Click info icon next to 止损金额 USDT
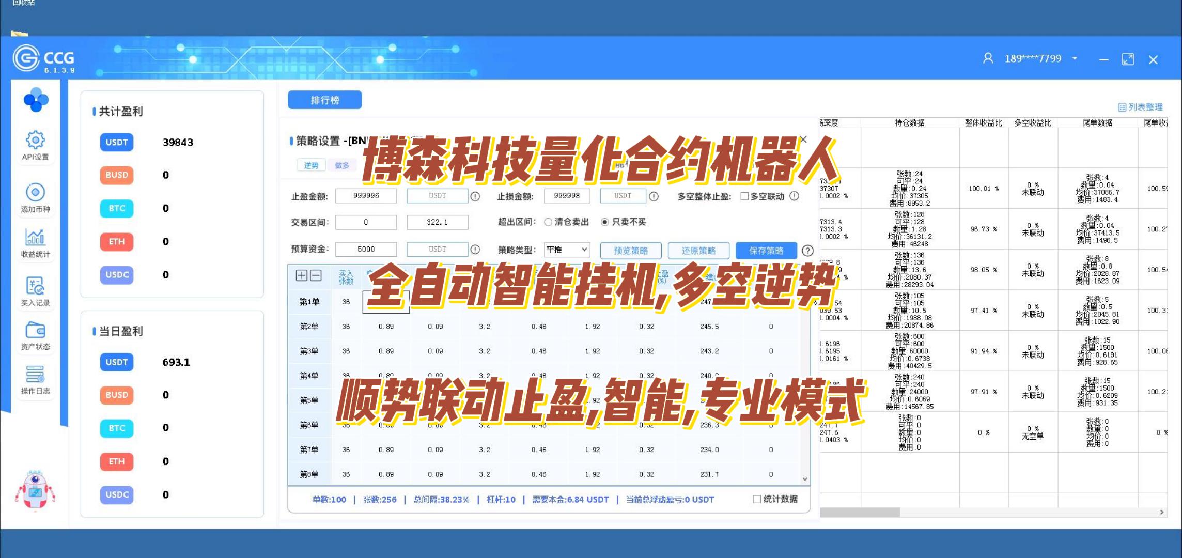The image size is (1182, 558). [x=654, y=196]
